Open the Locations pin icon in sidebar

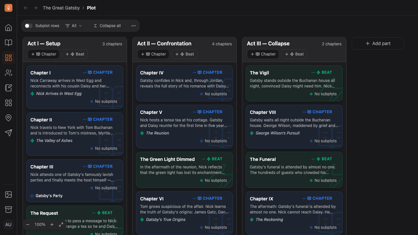tap(8, 118)
